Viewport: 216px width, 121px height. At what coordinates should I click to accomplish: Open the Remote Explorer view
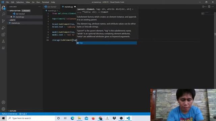click(3, 48)
